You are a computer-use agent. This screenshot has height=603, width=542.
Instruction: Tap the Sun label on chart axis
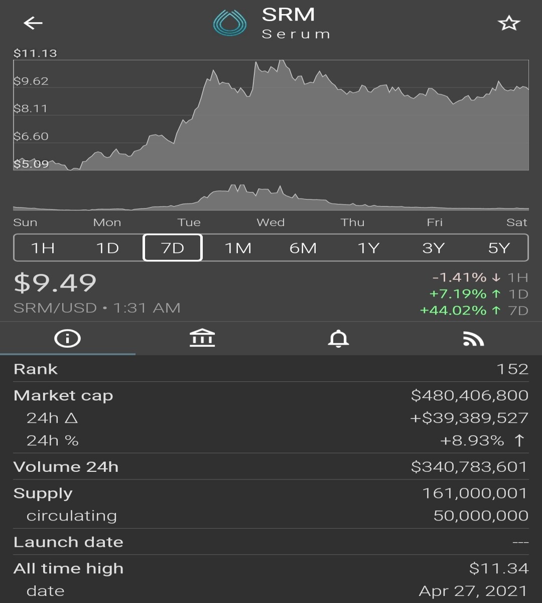click(x=25, y=223)
